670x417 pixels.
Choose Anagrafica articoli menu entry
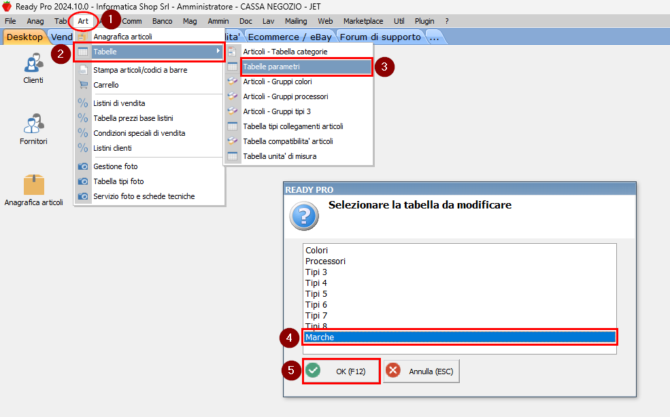click(150, 37)
